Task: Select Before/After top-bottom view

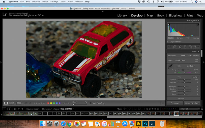Action: pos(19,103)
